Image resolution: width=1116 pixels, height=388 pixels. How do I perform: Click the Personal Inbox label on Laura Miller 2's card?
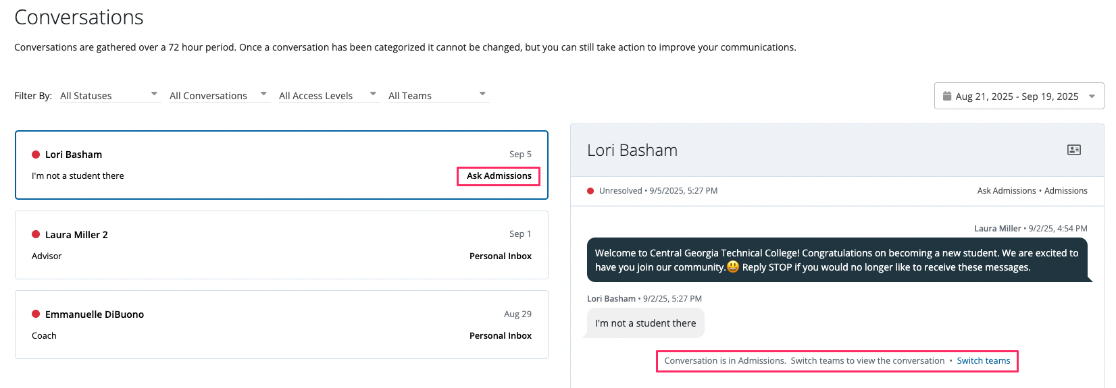pos(500,256)
